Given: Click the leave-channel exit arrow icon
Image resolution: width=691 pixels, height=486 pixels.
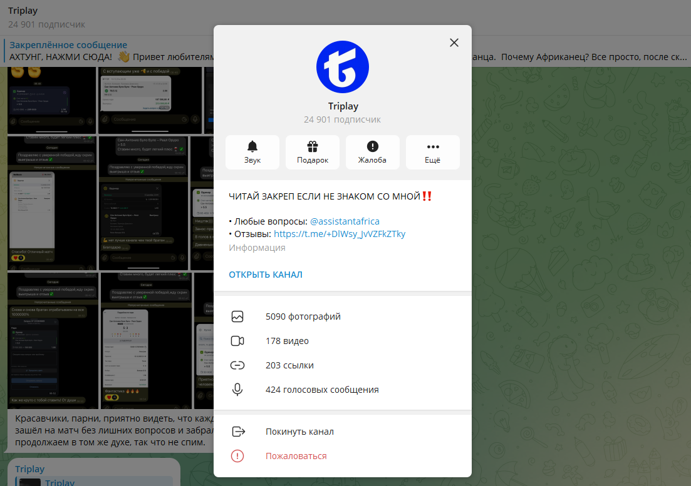Looking at the screenshot, I should pyautogui.click(x=239, y=432).
